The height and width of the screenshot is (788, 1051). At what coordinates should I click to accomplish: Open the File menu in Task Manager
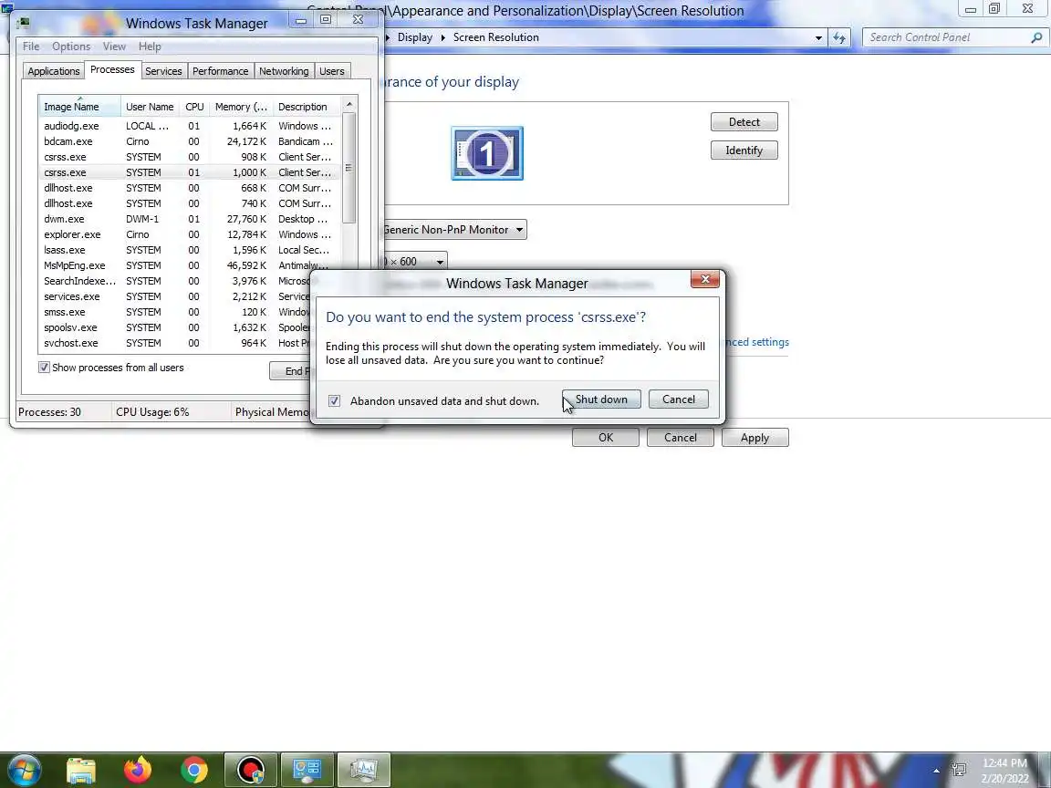(31, 47)
